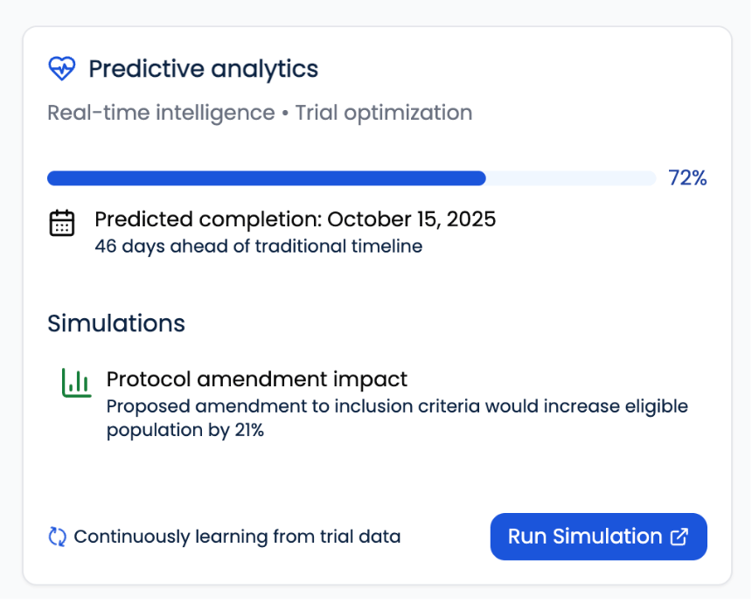Screen dimensions: 752x603
Task: Click the Real-time intelligence subtitle text
Action: (x=161, y=113)
